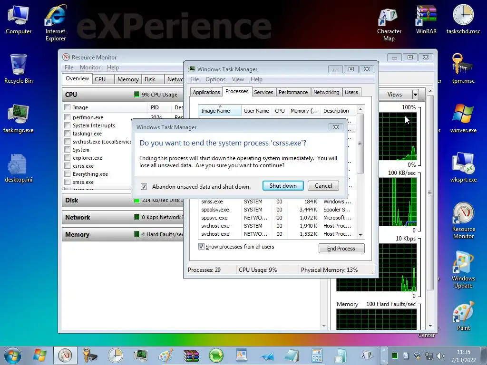Click Cancel in the csrss.exe dialog
This screenshot has height=365, width=487.
pyautogui.click(x=323, y=186)
